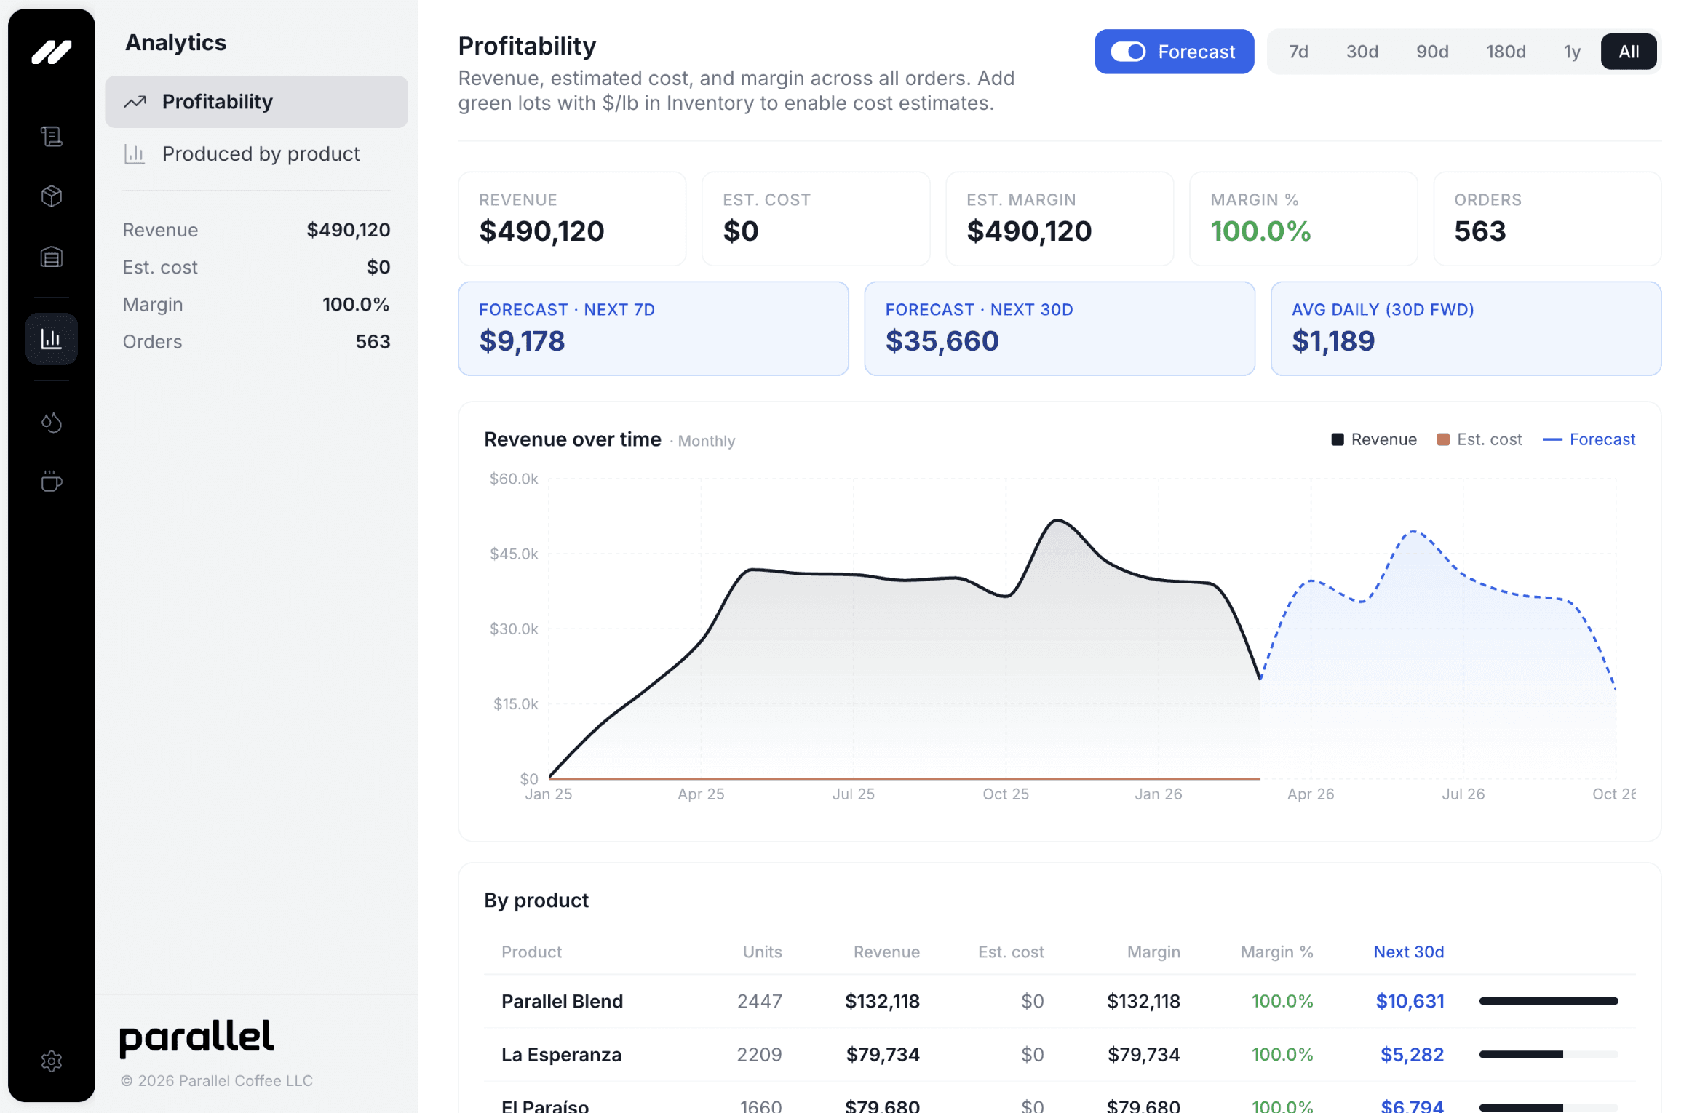Viewport: 1700px width, 1113px height.
Task: Open the orders scroll icon in sidebar
Action: click(51, 136)
